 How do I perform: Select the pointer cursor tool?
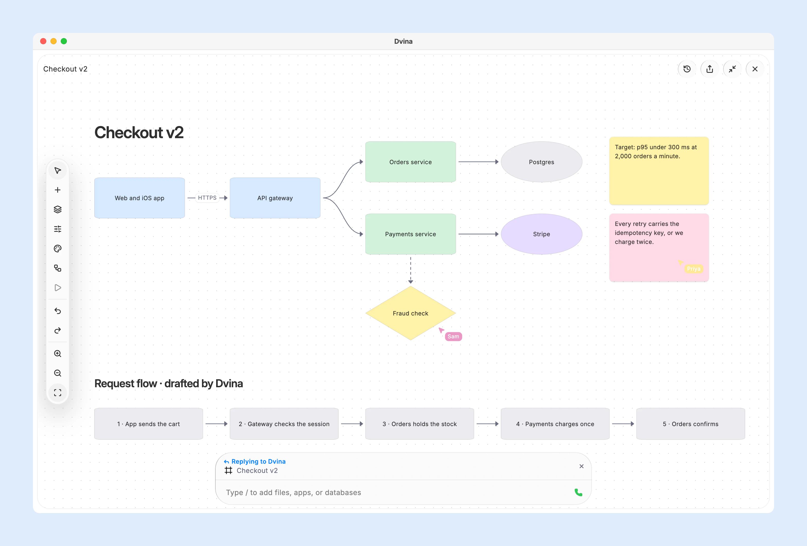pos(58,170)
